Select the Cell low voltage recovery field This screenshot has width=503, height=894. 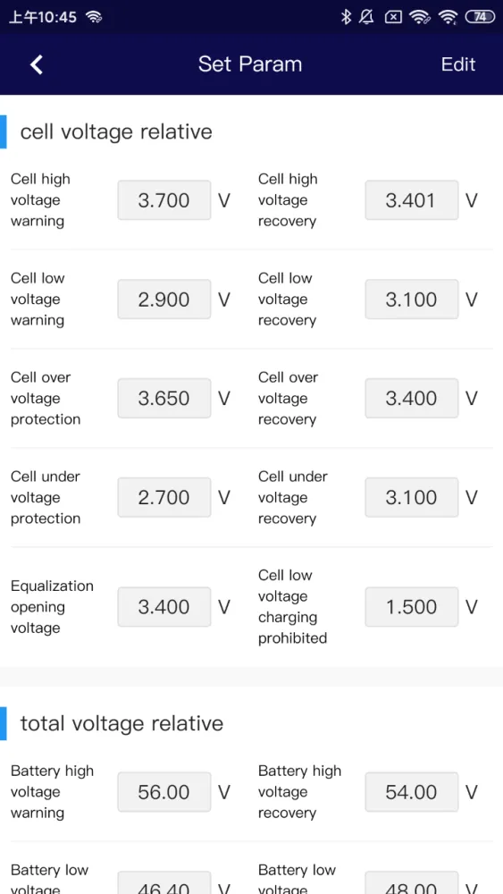[x=411, y=299]
